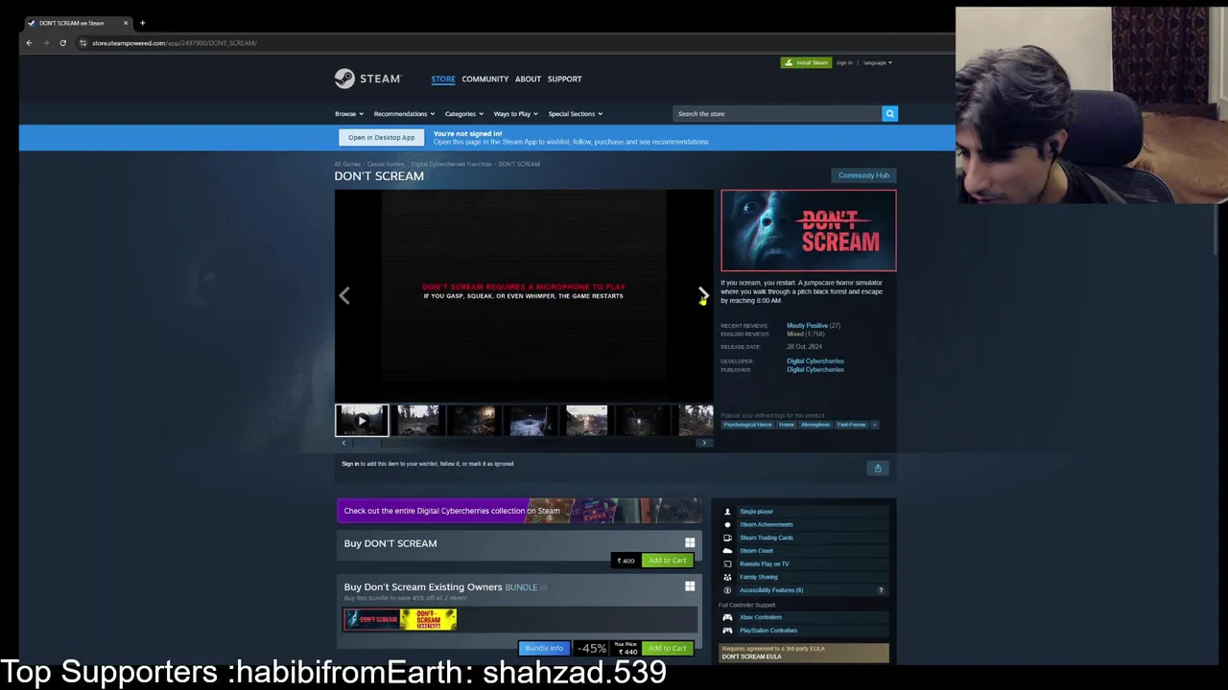Click the Mostly Positive recent reviews link
This screenshot has height=690, width=1228.
807,326
